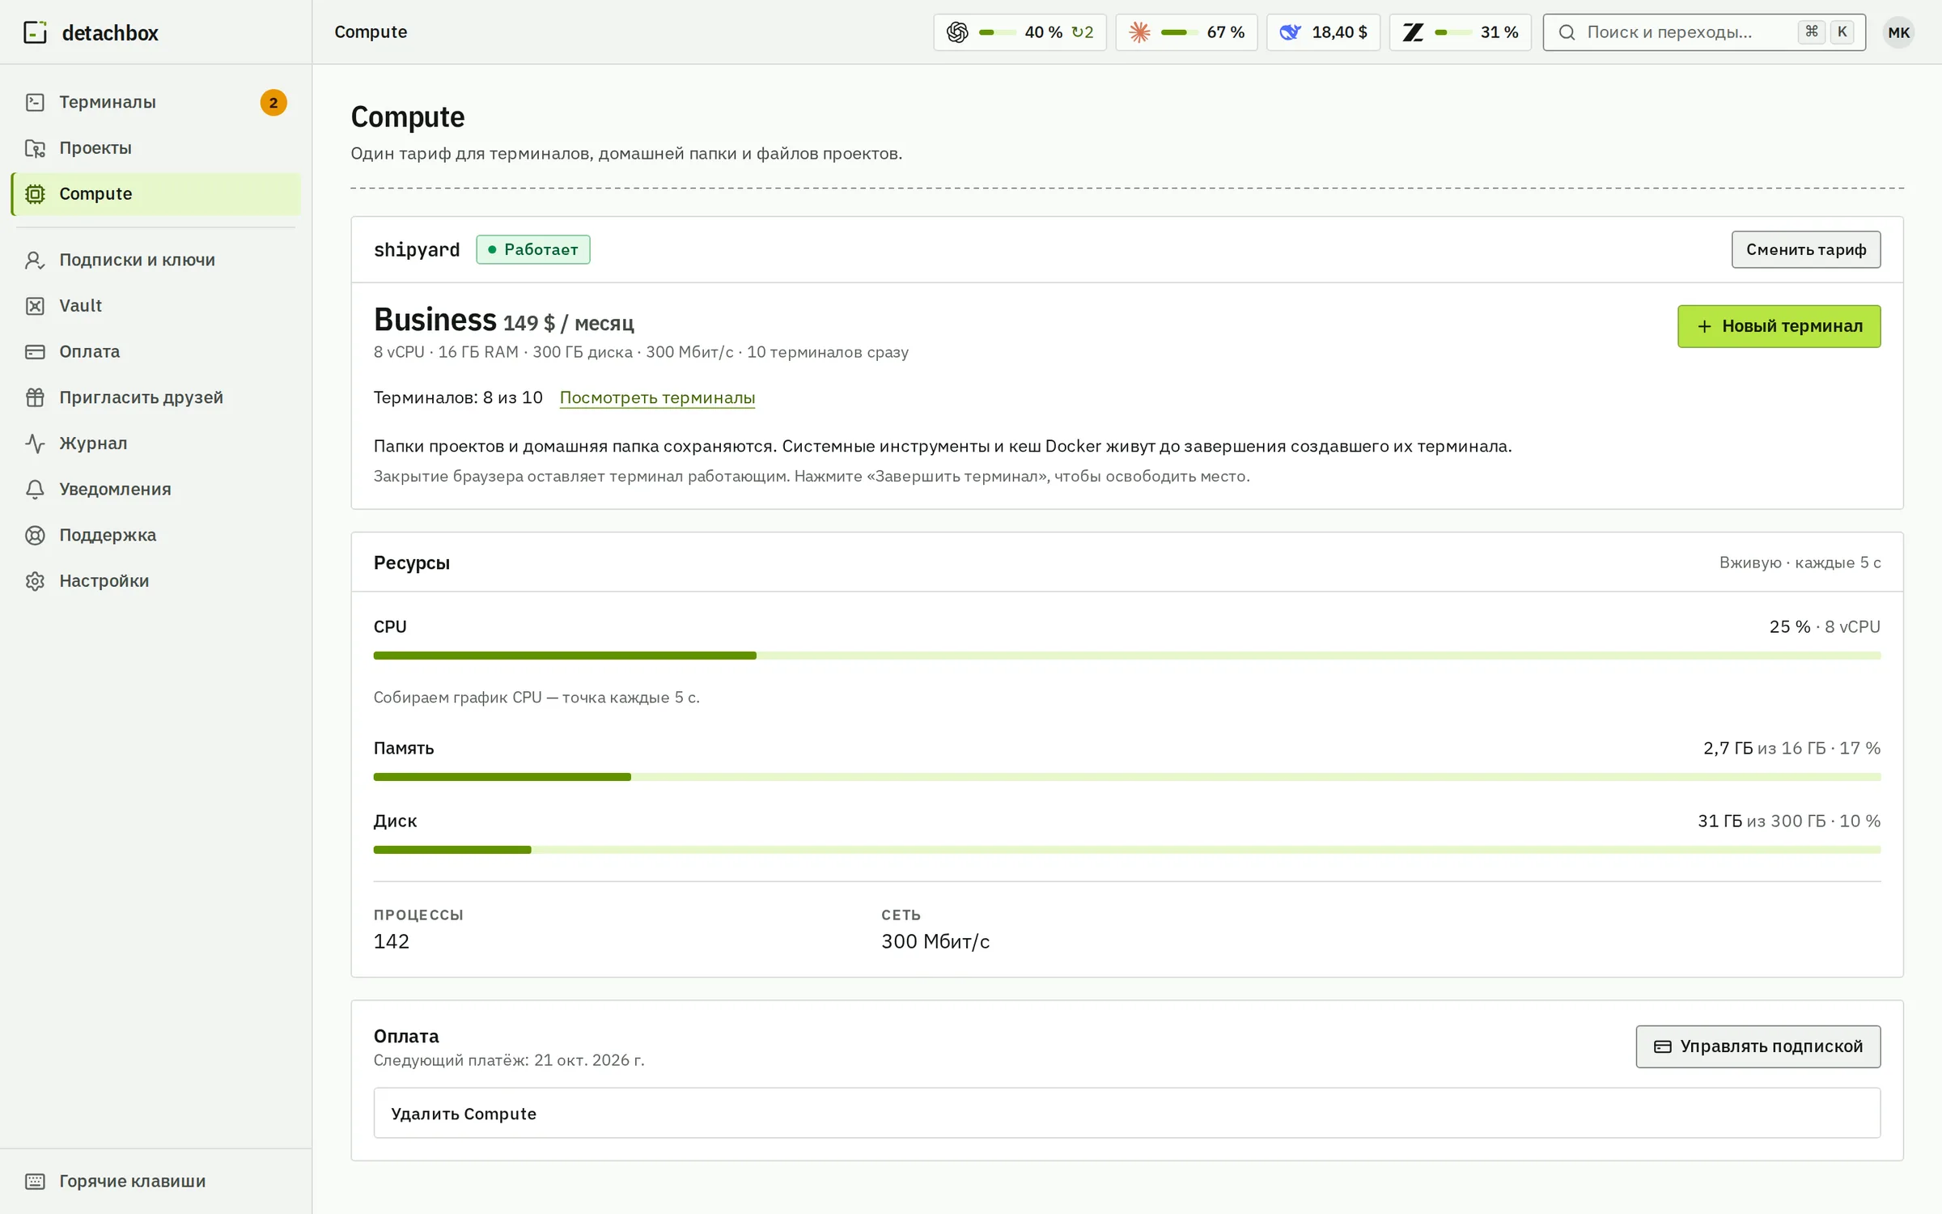Click the 'Вживую · каждые 5 с' text

[x=1800, y=562]
